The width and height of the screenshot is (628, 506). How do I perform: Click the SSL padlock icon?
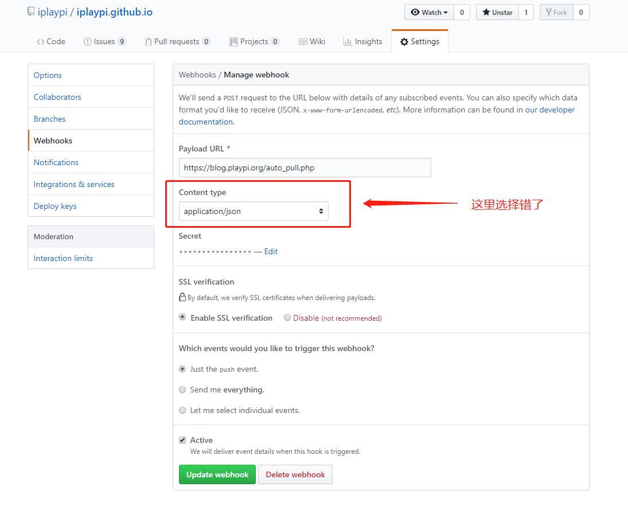point(182,297)
